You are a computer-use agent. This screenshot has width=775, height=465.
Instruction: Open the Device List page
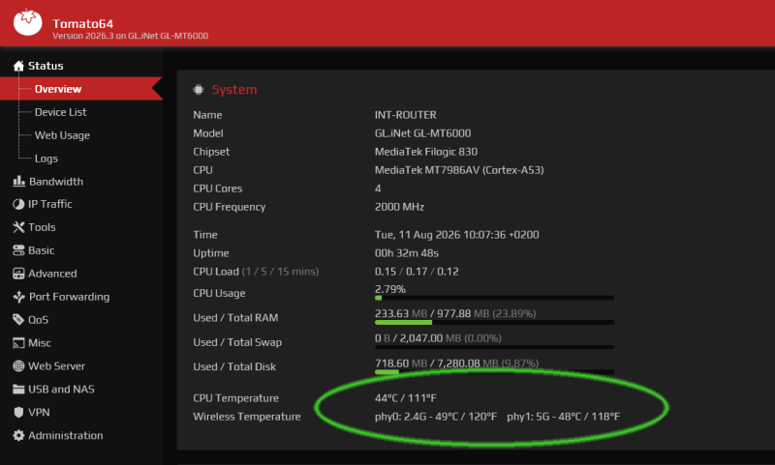coord(60,112)
